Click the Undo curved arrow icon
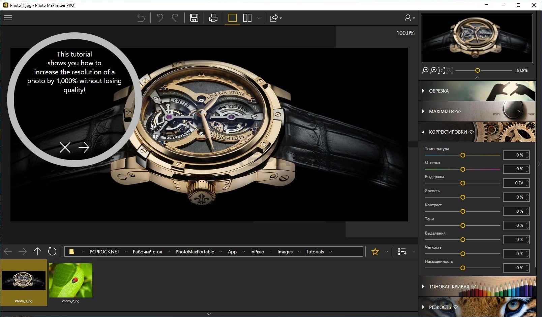This screenshot has width=542, height=317. (160, 18)
